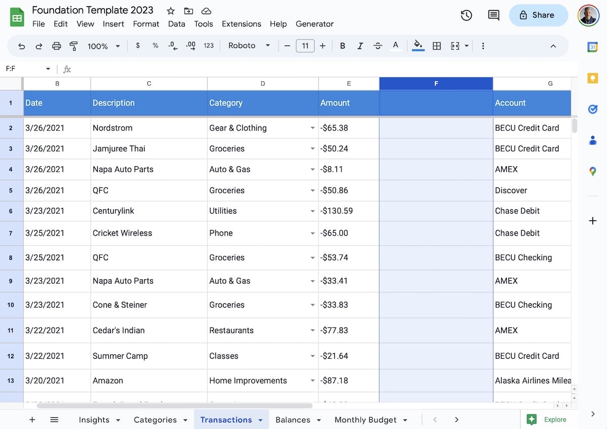This screenshot has width=607, height=429.
Task: Open the zoom level dropdown
Action: pyautogui.click(x=104, y=46)
